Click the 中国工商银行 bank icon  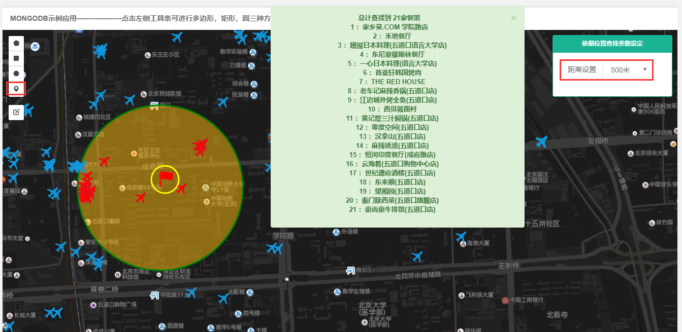(505, 300)
